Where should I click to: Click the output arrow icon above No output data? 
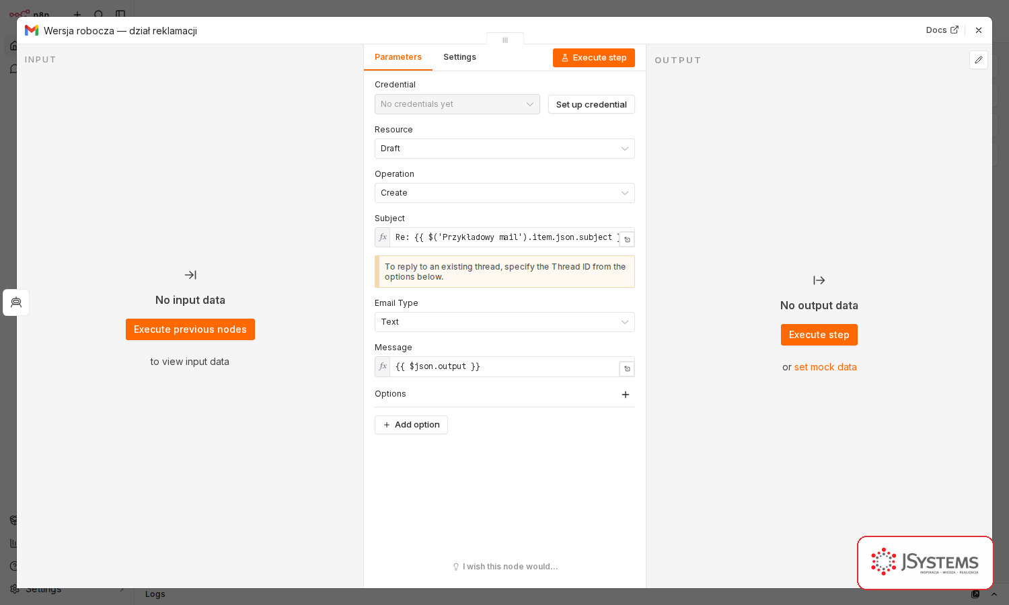(819, 280)
